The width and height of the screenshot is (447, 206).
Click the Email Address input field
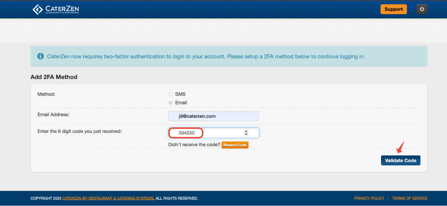[213, 116]
